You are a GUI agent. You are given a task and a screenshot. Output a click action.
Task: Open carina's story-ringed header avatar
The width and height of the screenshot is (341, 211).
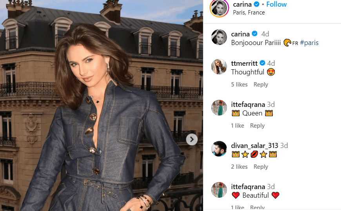[x=219, y=7]
